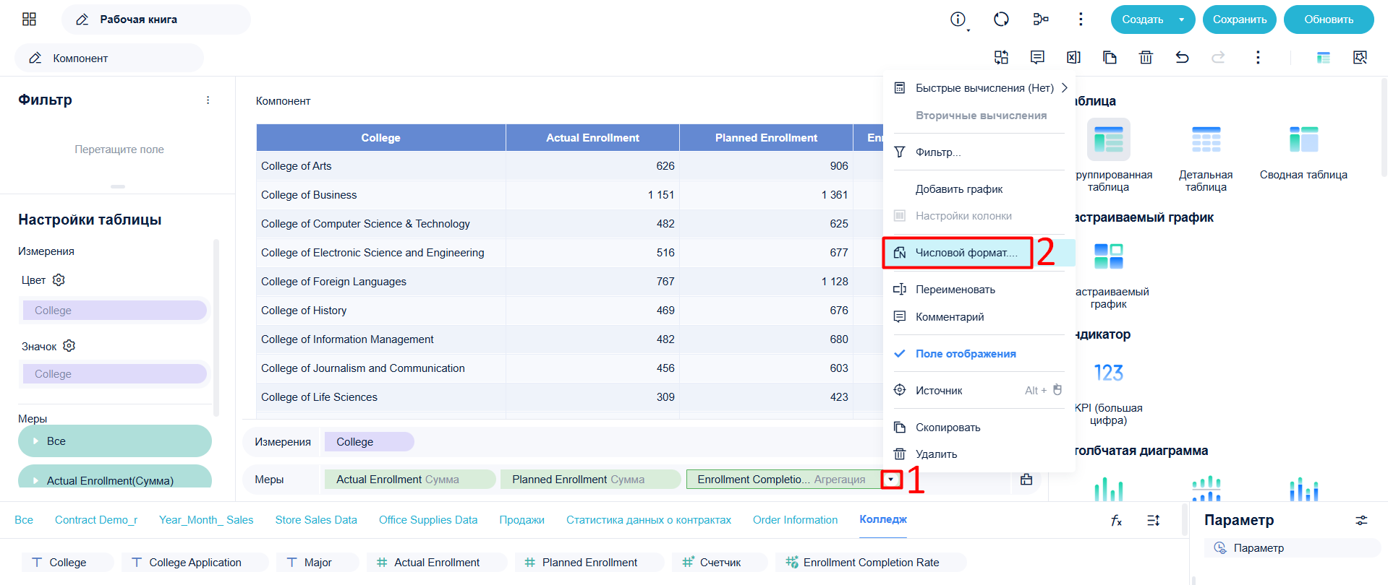Click the Обновить button
This screenshot has width=1388, height=585.
[x=1329, y=19]
